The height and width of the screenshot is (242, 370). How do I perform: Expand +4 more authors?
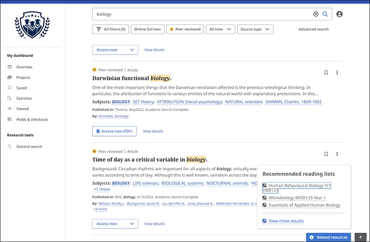(x=100, y=209)
